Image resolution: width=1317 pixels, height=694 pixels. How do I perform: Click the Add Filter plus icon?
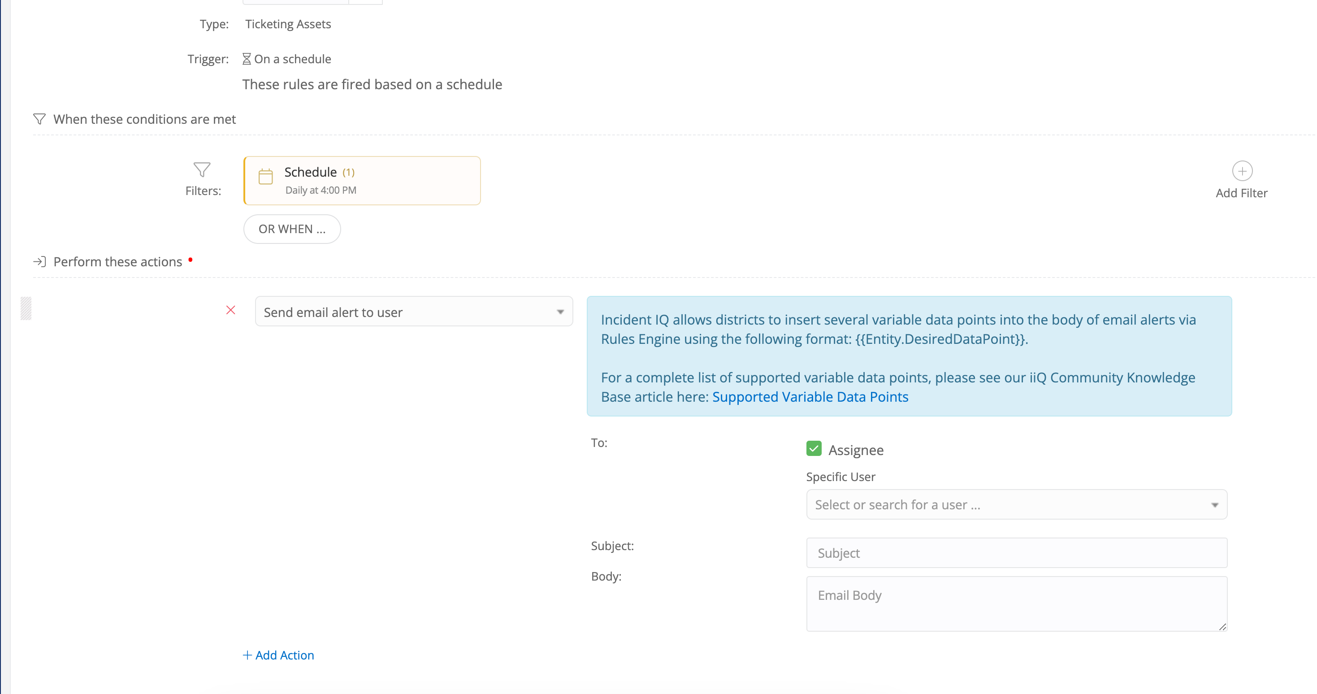(1242, 171)
